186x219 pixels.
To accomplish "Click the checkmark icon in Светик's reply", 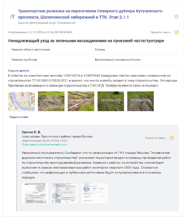I will (171, 138).
